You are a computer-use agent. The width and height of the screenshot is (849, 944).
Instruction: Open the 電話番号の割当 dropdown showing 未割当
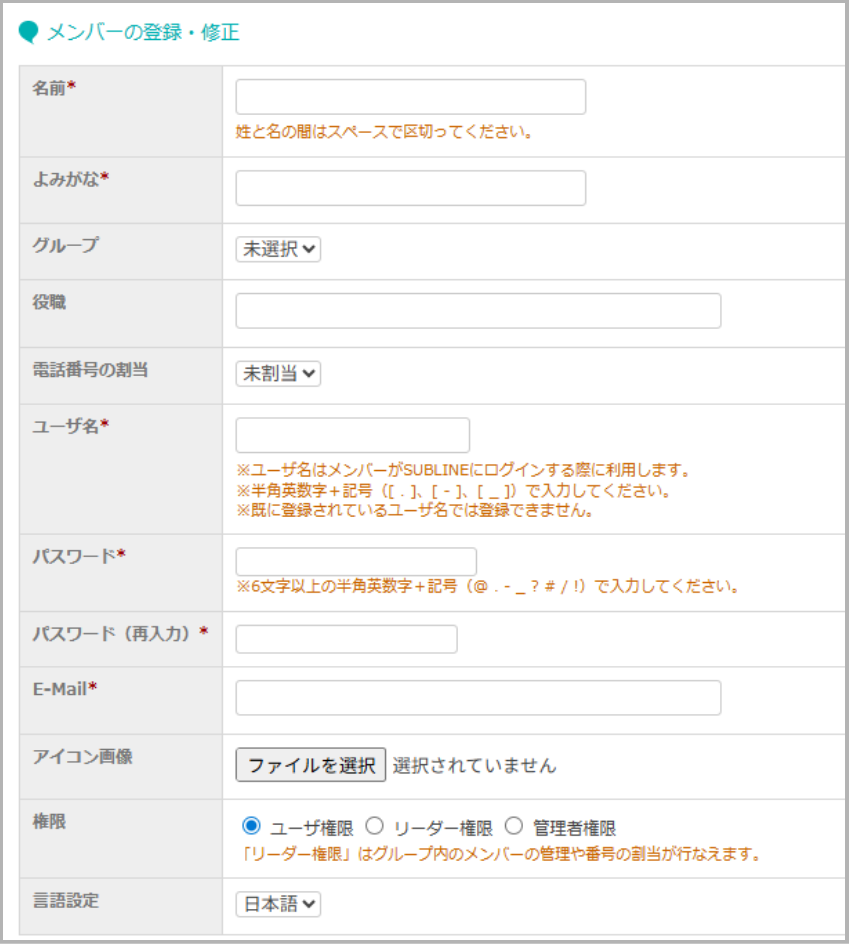tap(278, 373)
